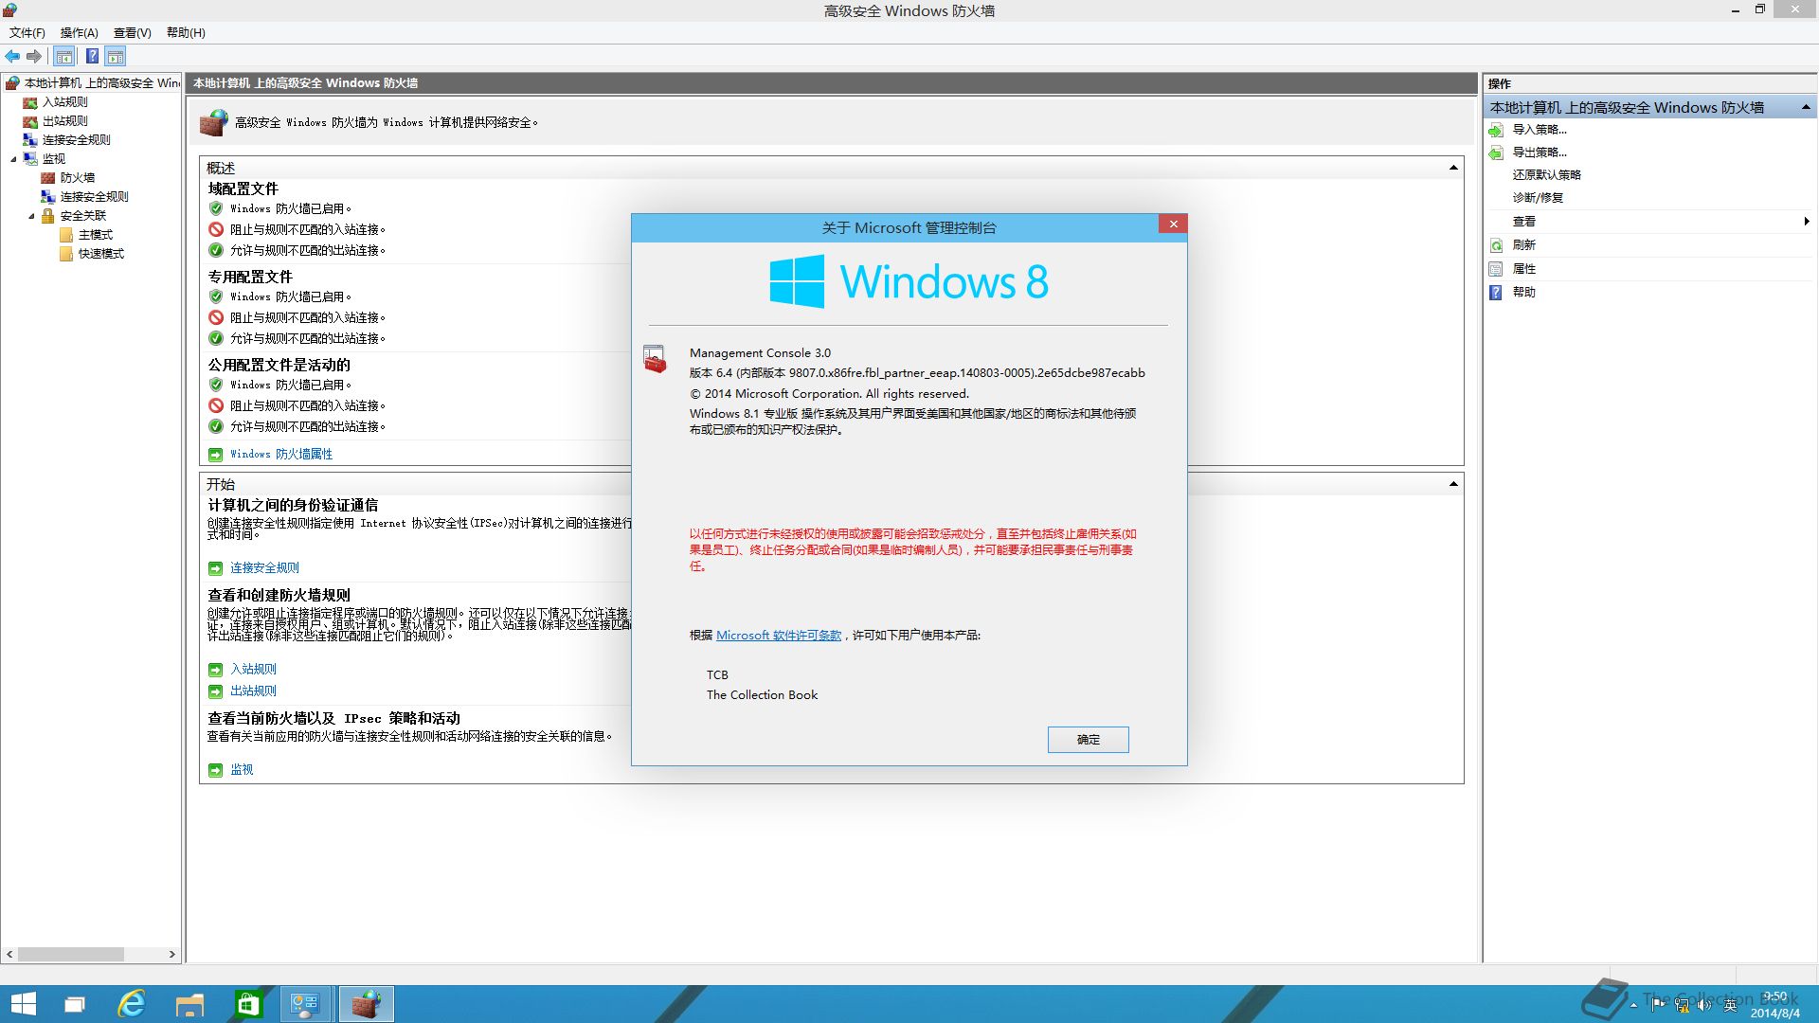Screen dimensions: 1819x1023
Task: Click tree scrollbar right arrow
Action: [172, 954]
